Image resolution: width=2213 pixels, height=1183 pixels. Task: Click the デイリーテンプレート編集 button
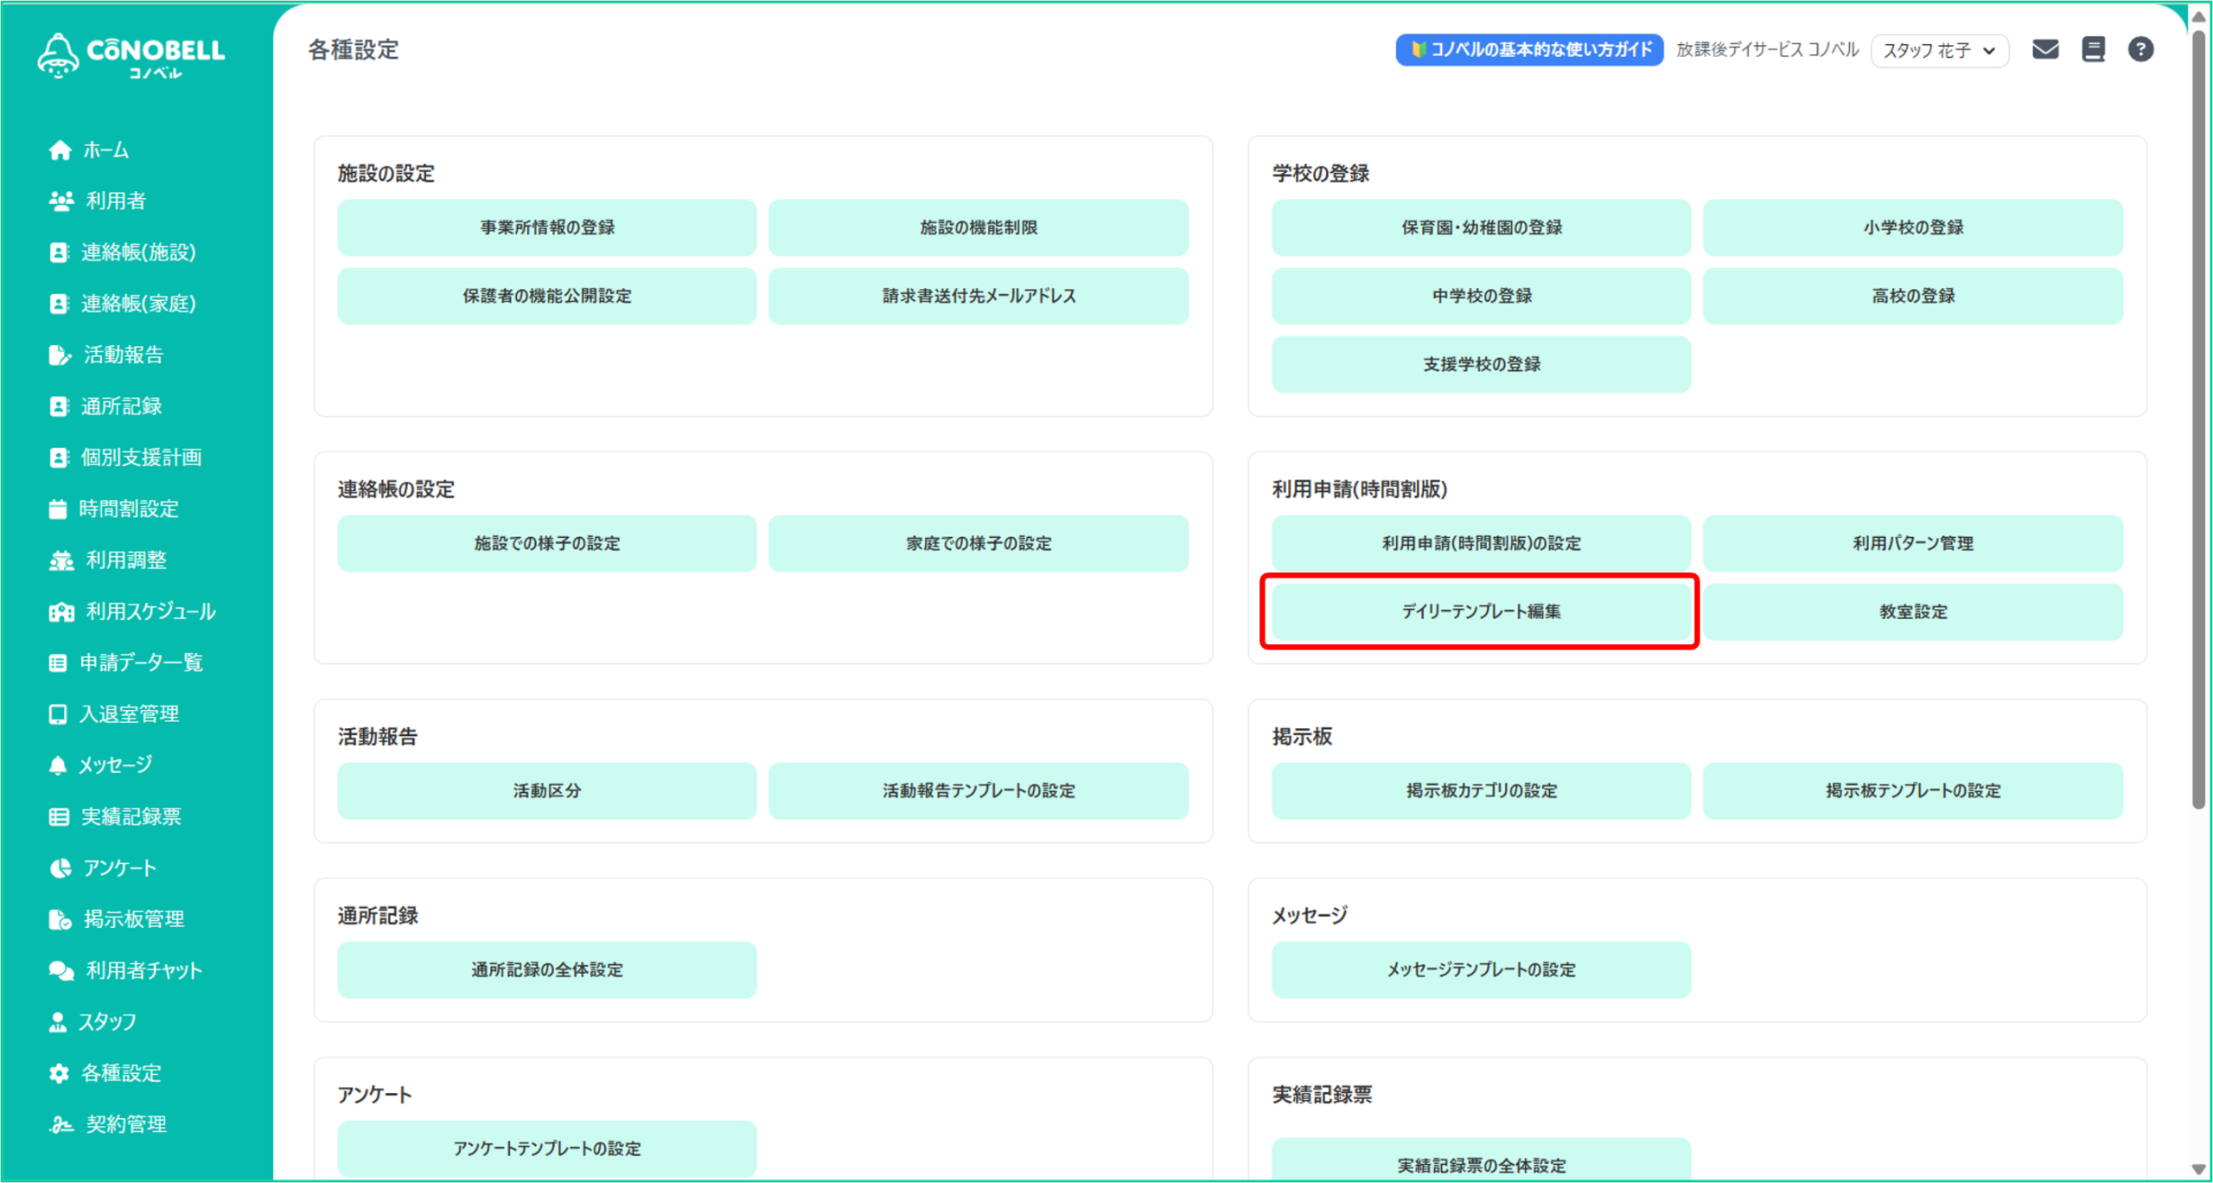pyautogui.click(x=1480, y=611)
